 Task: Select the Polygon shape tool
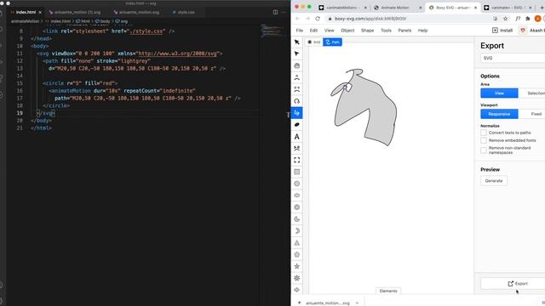click(297, 255)
